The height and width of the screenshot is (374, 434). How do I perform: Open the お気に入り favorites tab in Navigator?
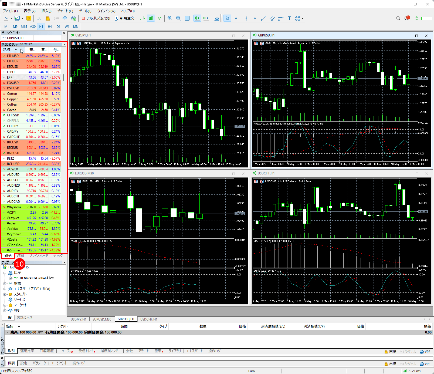point(24,318)
